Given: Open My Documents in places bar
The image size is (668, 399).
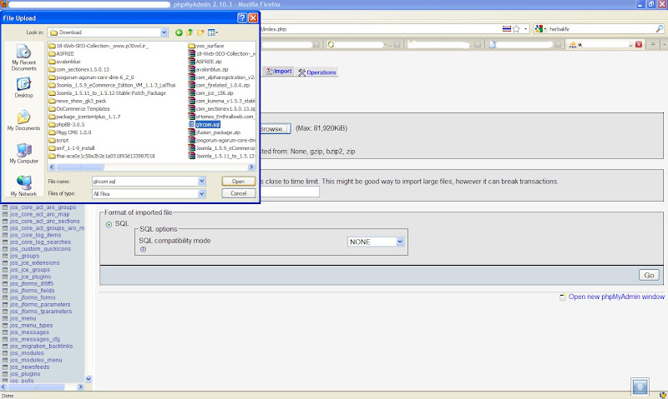Looking at the screenshot, I should pos(24,120).
